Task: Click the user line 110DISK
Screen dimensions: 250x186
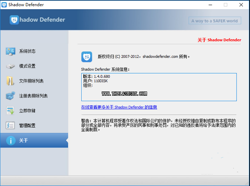Action: point(95,81)
